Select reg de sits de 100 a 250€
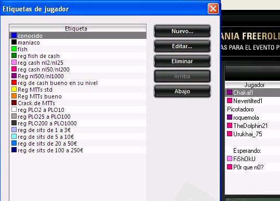The image size is (280, 201). pos(78,150)
